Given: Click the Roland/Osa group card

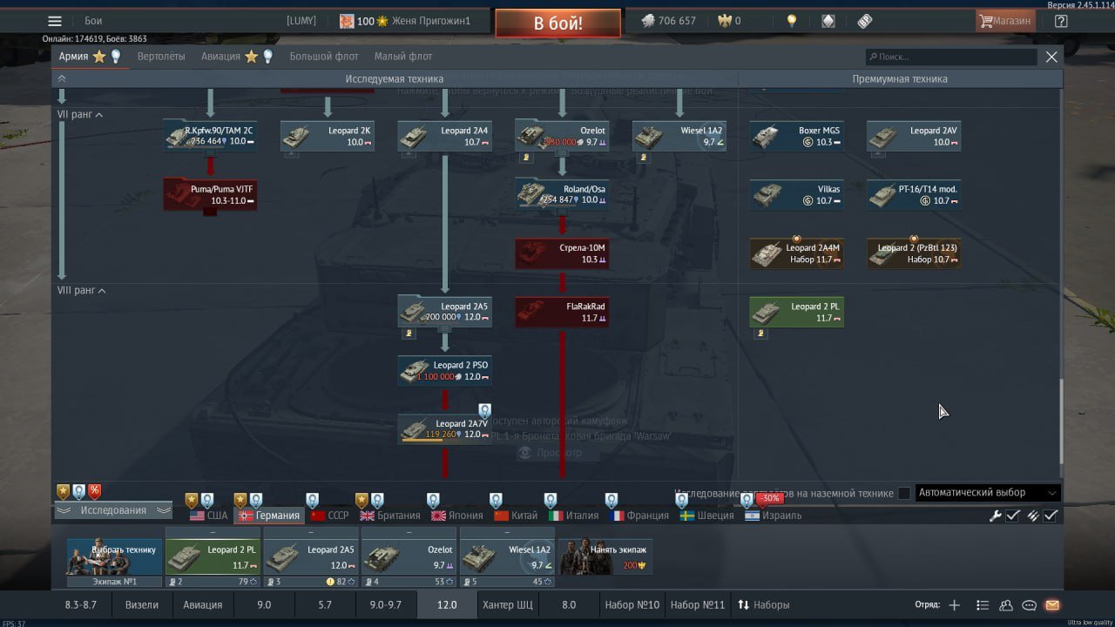Looking at the screenshot, I should pos(562,194).
